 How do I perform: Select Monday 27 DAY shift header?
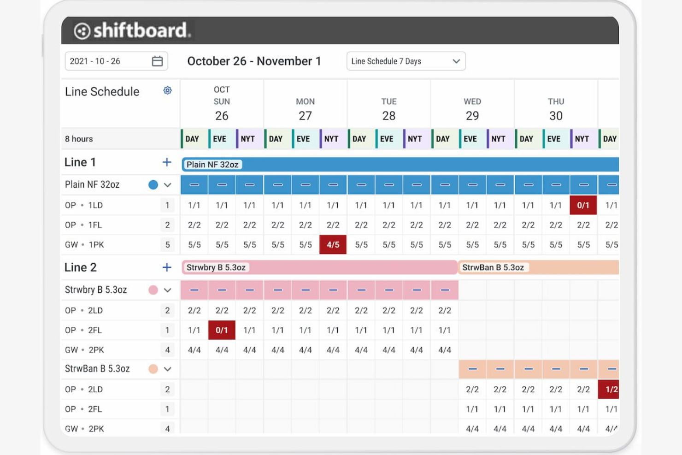click(277, 139)
